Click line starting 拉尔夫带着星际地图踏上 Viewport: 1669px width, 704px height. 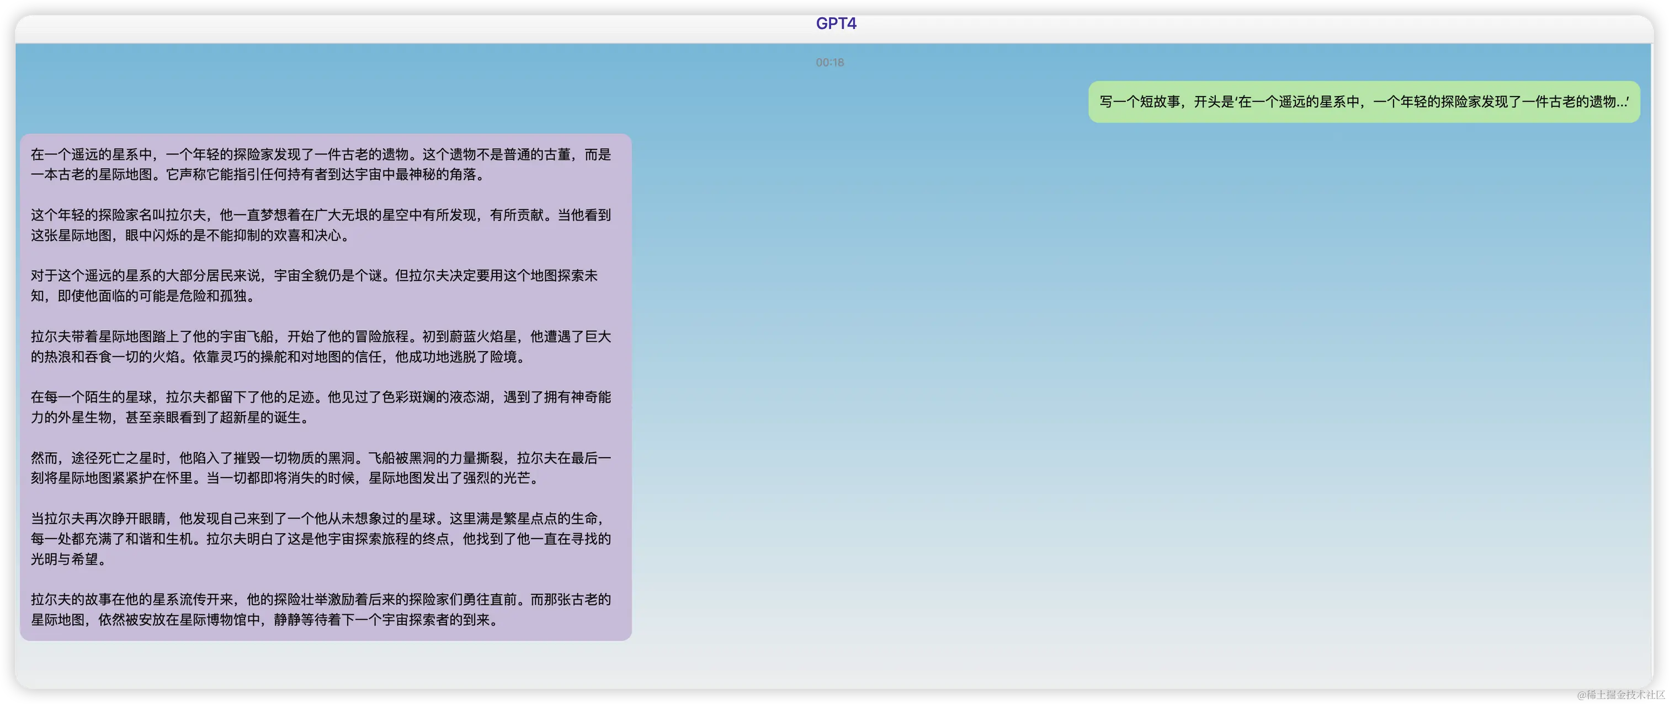tap(321, 336)
